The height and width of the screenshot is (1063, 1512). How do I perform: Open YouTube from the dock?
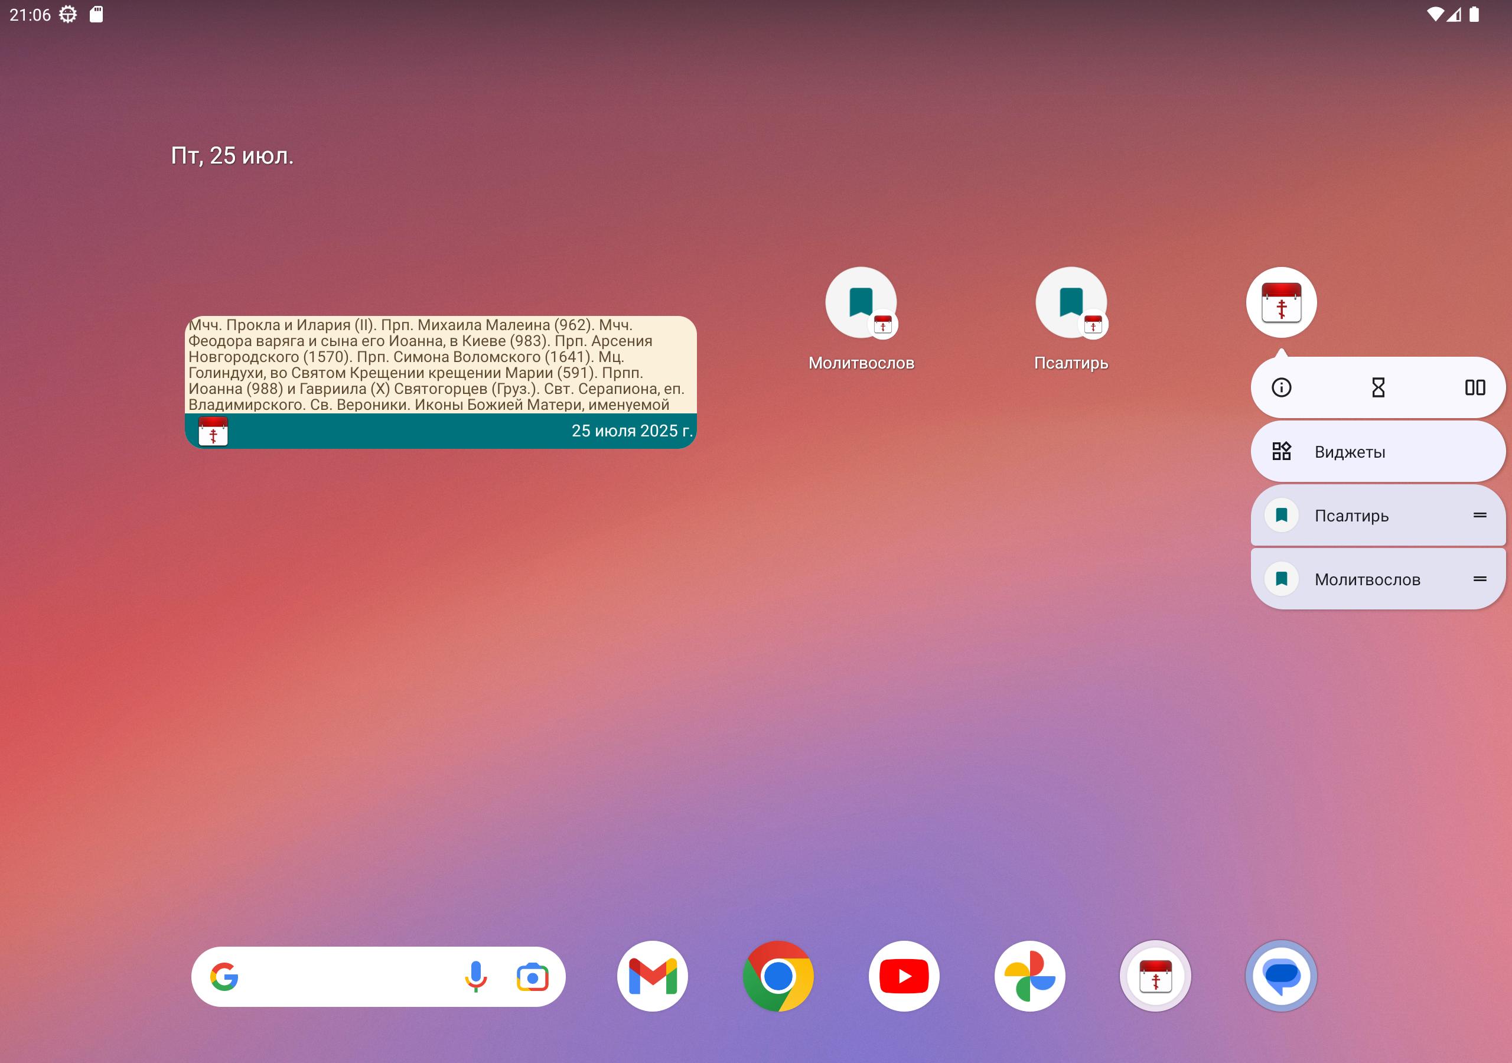tap(904, 976)
